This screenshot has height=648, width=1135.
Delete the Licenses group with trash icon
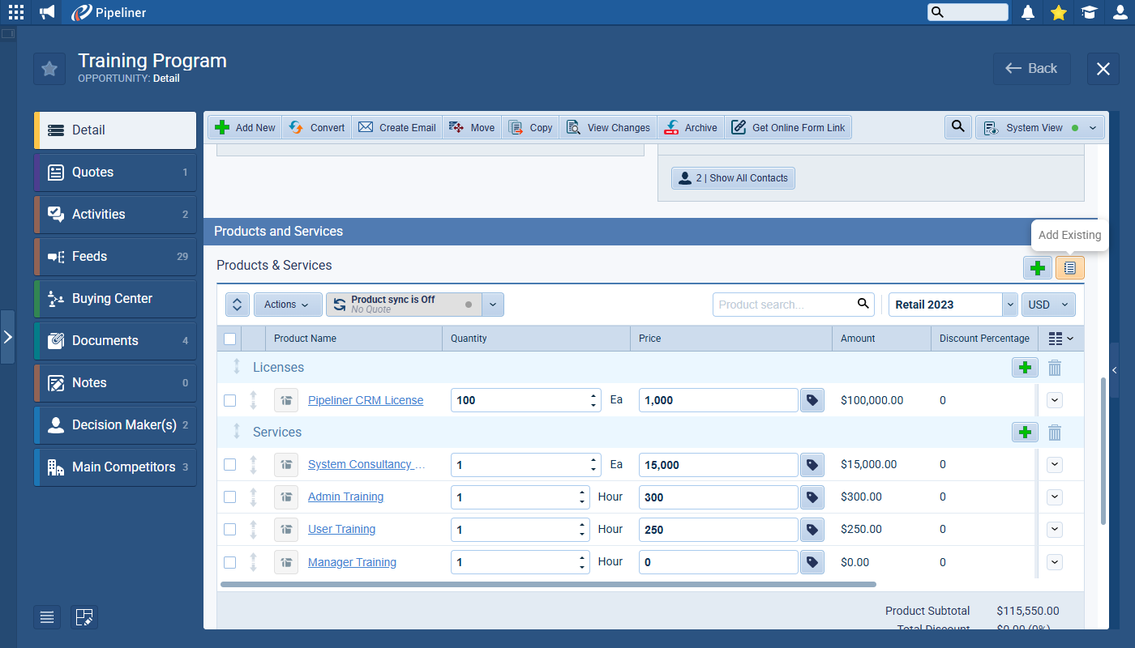click(1054, 368)
